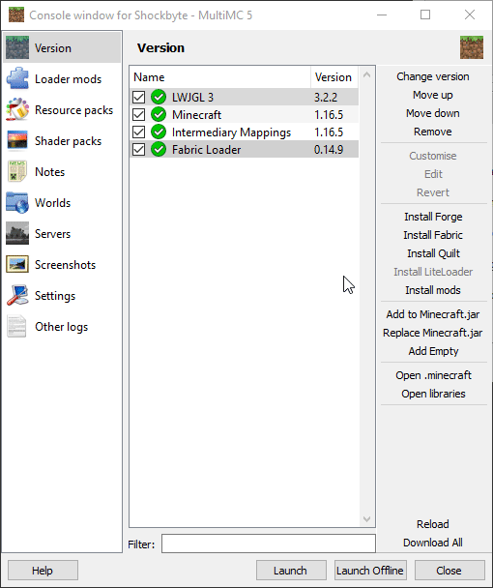The width and height of the screenshot is (493, 588).
Task: Click Change version in the side menu
Action: (433, 76)
